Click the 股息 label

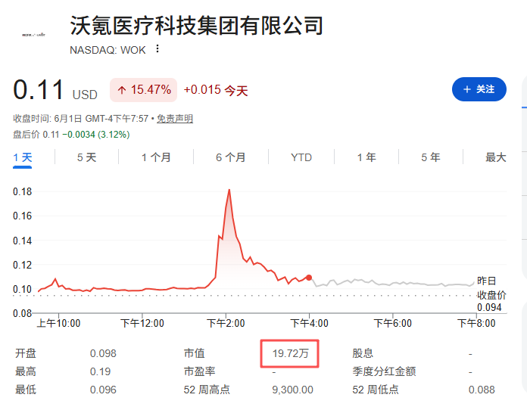(x=363, y=353)
